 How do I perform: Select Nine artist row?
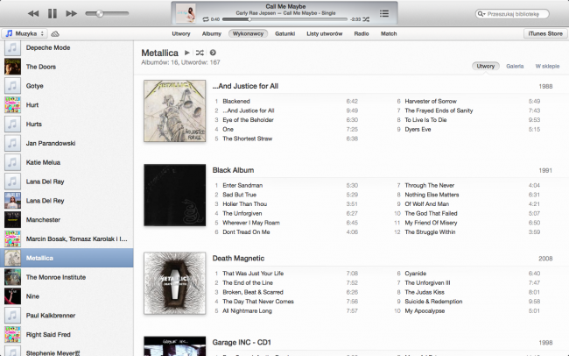pos(67,296)
